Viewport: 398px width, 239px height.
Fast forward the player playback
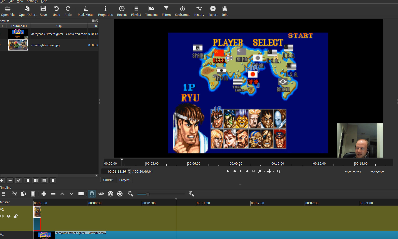[247, 171]
